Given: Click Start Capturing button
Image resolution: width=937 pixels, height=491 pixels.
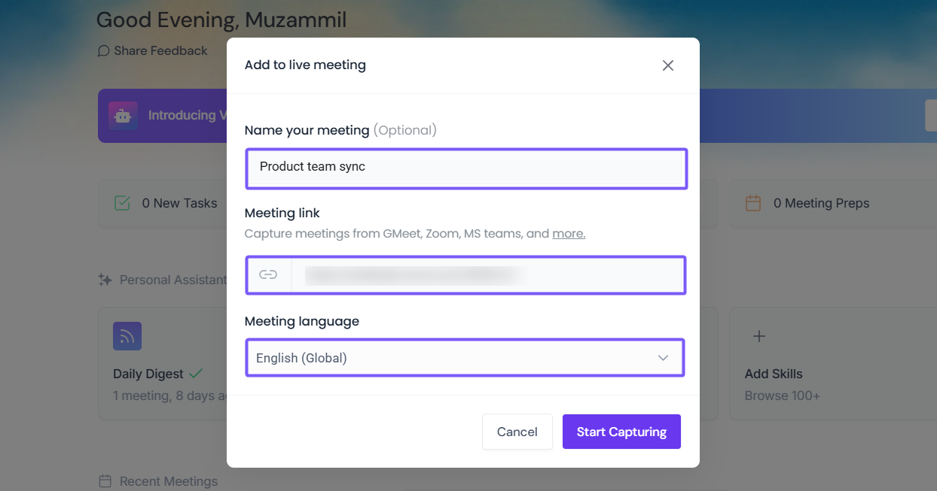Looking at the screenshot, I should [621, 432].
